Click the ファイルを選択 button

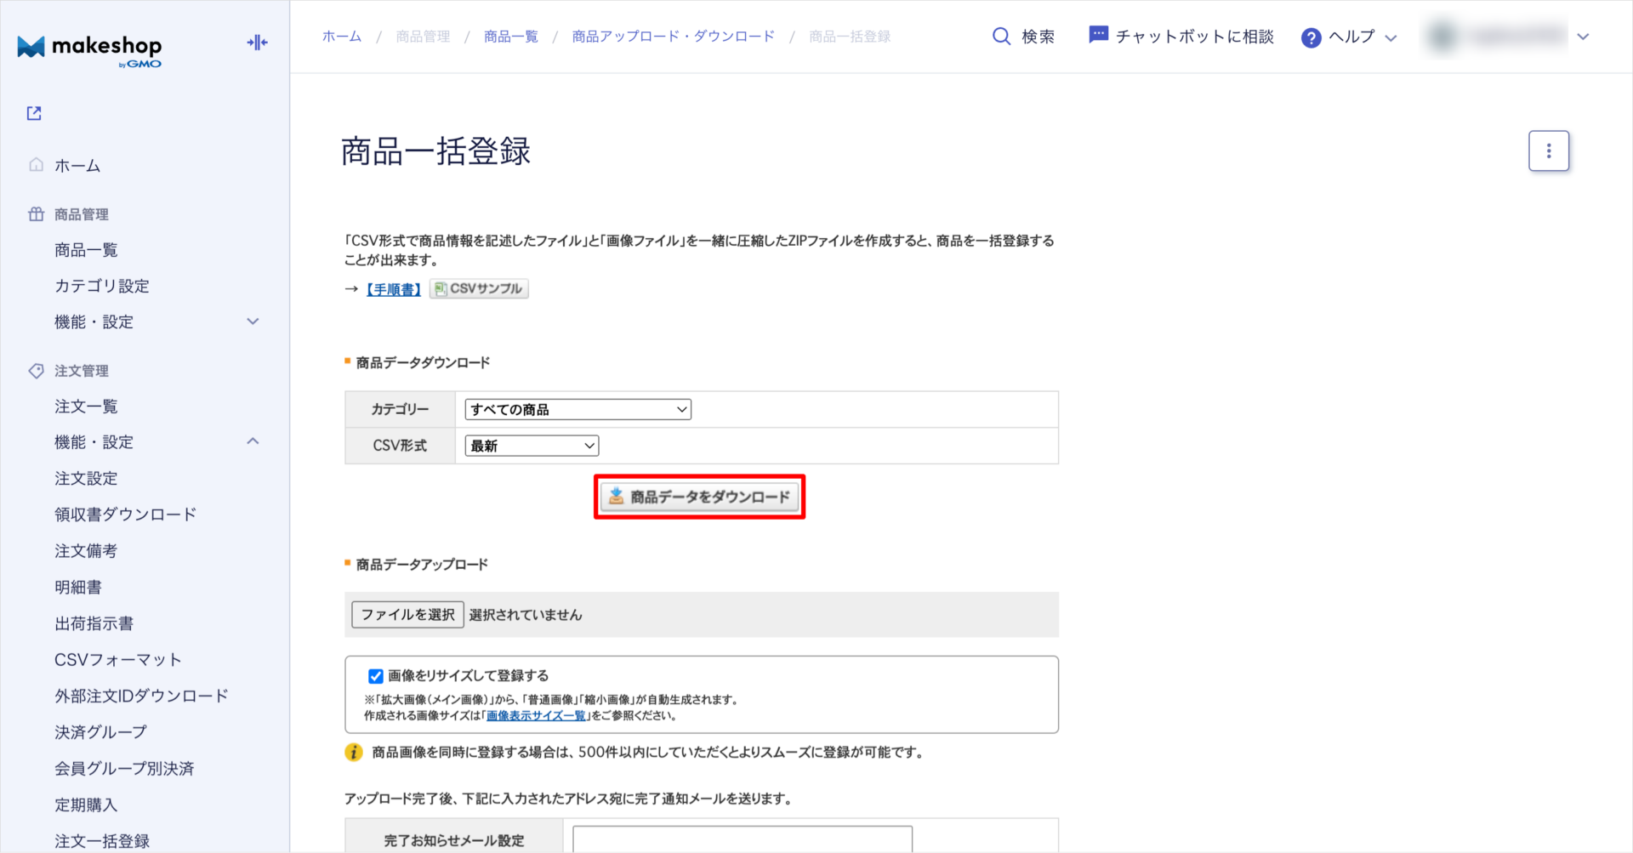click(x=407, y=615)
